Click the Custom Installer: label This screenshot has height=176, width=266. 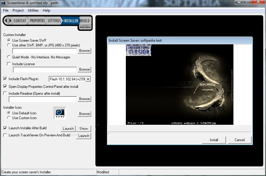[x=15, y=35]
